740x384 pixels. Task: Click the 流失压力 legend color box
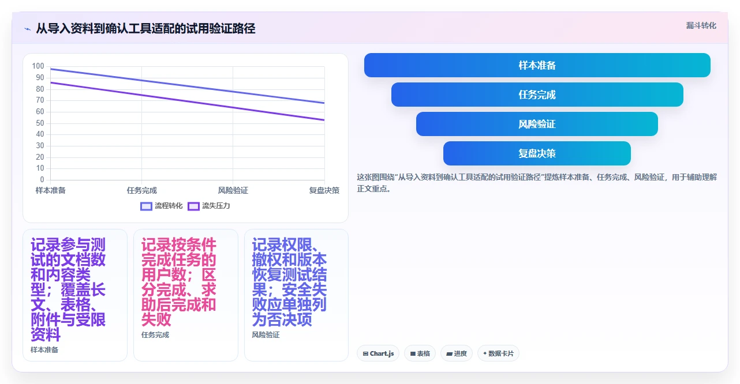tap(194, 206)
